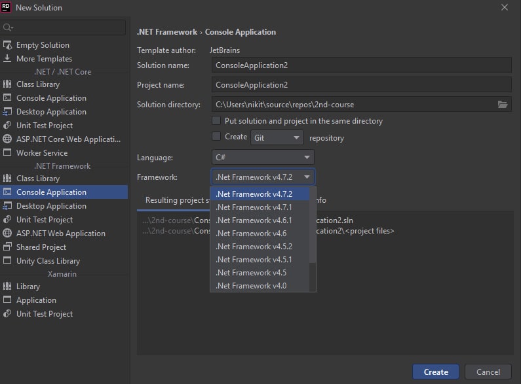Click the .NET Core Class Library icon
This screenshot has width=521, height=384.
(x=7, y=84)
